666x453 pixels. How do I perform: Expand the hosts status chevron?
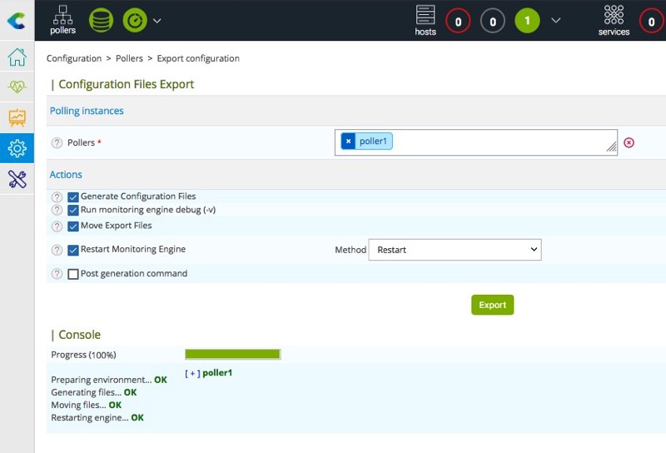(x=556, y=20)
